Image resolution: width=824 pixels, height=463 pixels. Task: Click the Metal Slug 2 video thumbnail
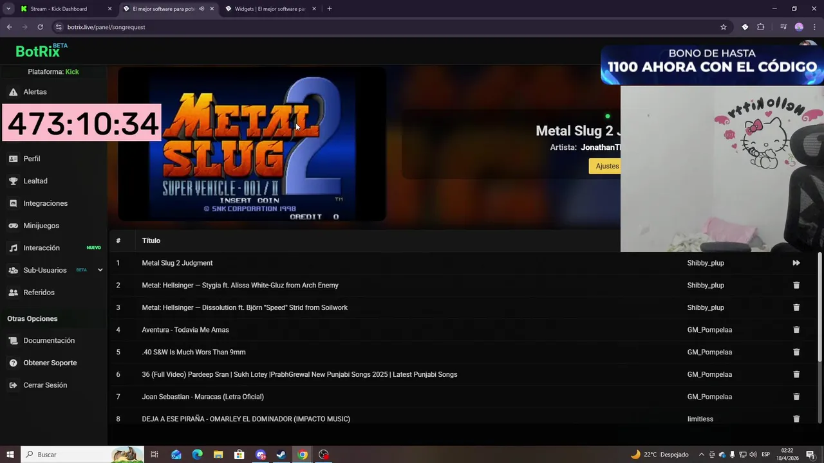click(x=252, y=144)
